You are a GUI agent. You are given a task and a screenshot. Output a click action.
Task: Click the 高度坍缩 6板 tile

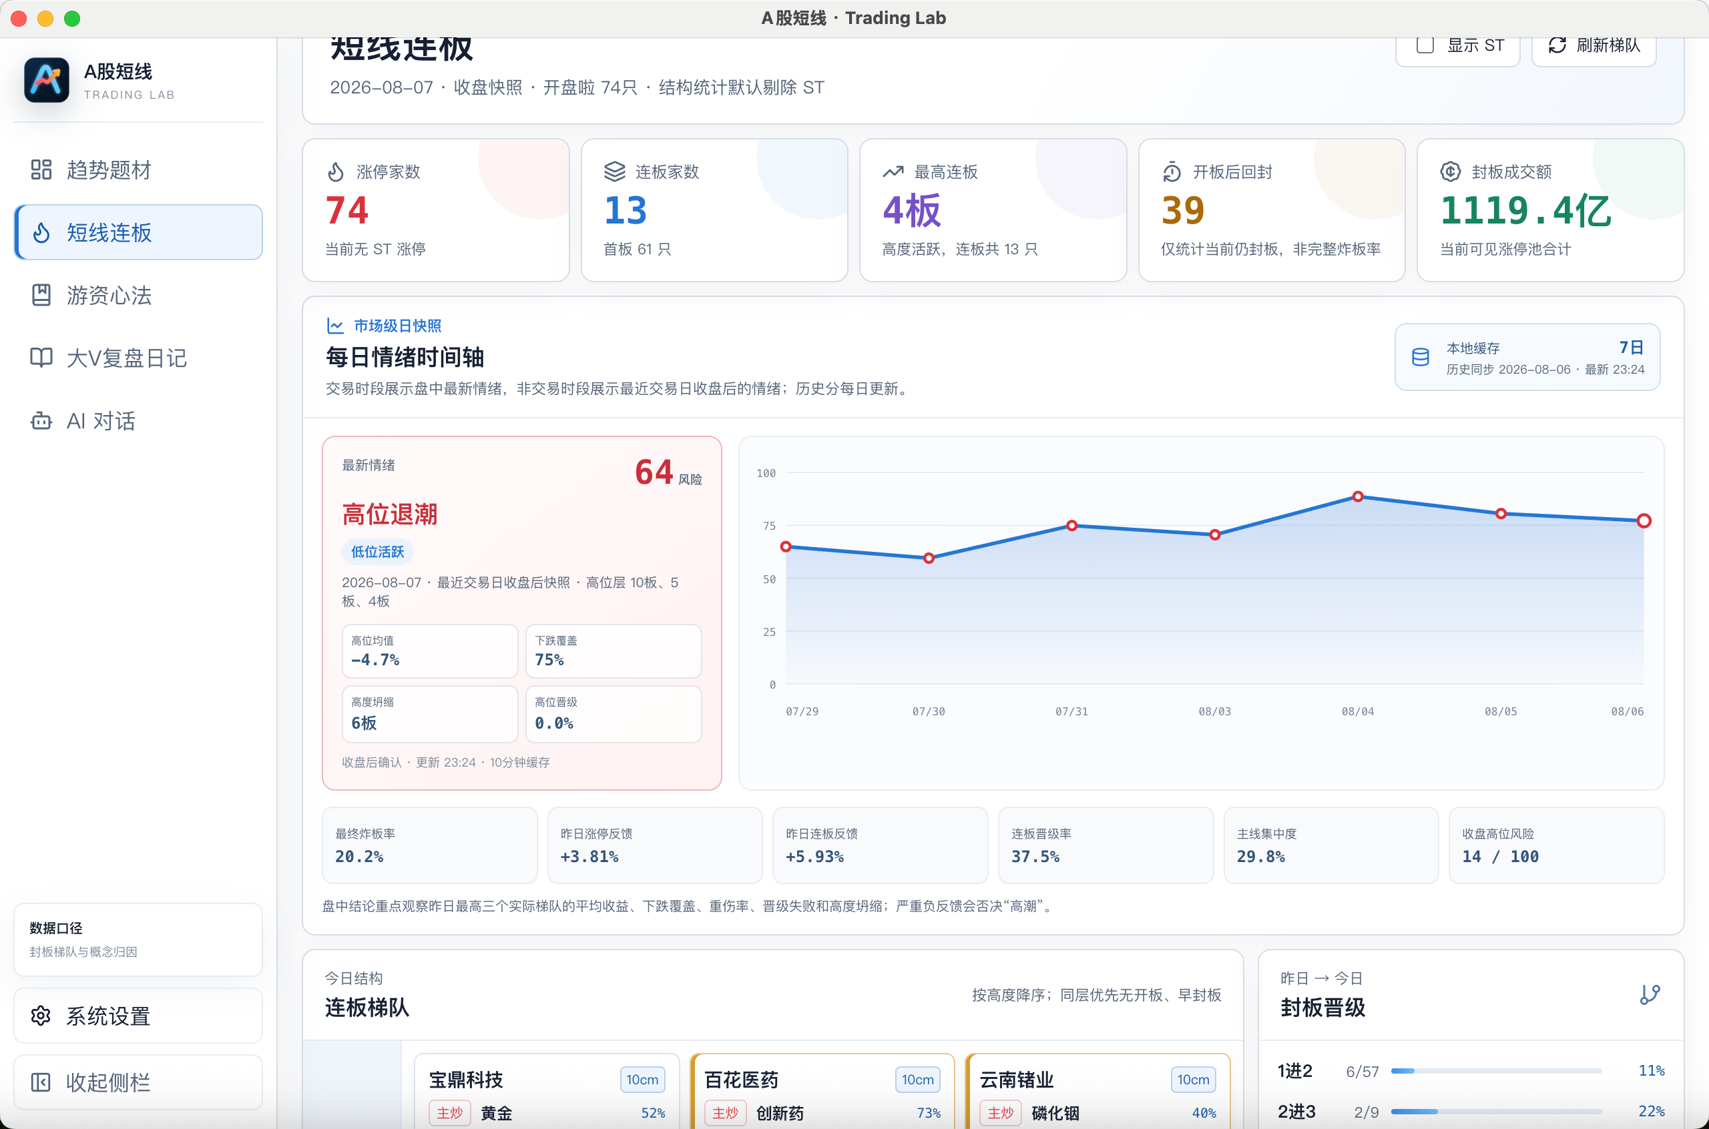430,713
